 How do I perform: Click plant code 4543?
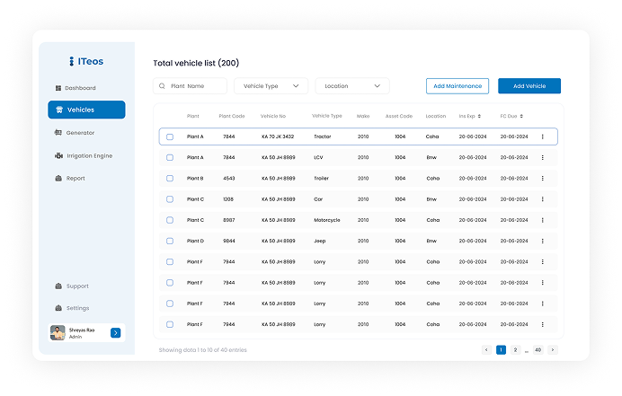pyautogui.click(x=229, y=179)
